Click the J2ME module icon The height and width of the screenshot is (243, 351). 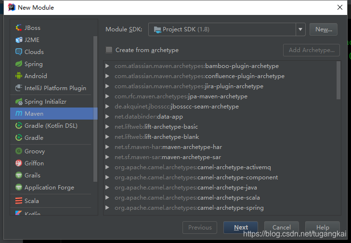click(x=19, y=40)
